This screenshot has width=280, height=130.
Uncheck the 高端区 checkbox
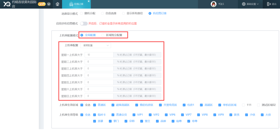(x=201, y=105)
